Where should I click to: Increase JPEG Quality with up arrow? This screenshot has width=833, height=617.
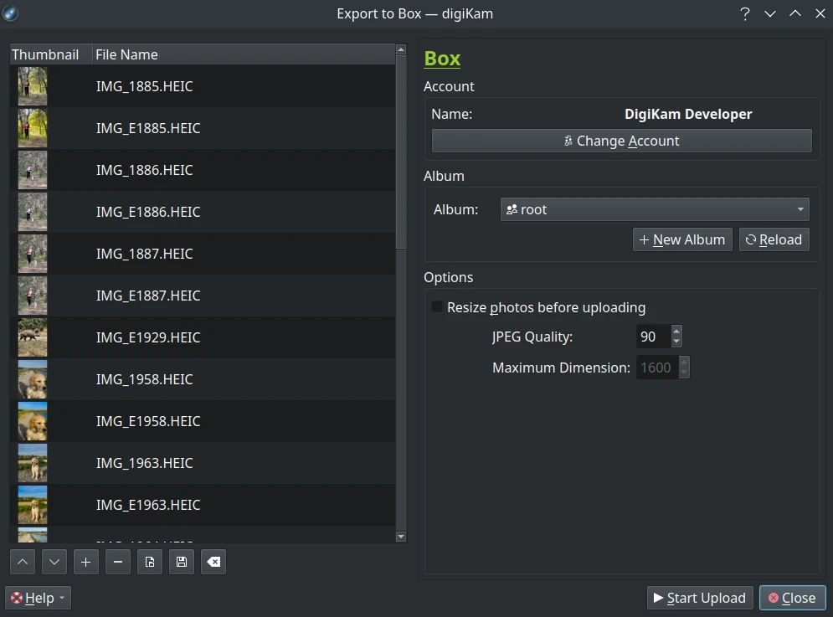pyautogui.click(x=676, y=332)
